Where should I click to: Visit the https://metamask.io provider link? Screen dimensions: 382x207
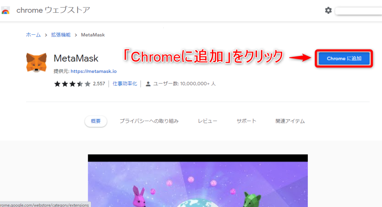pyautogui.click(x=94, y=71)
